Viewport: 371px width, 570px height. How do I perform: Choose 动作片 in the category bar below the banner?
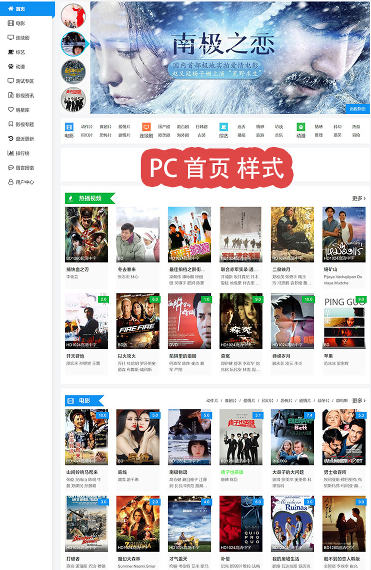(x=86, y=127)
